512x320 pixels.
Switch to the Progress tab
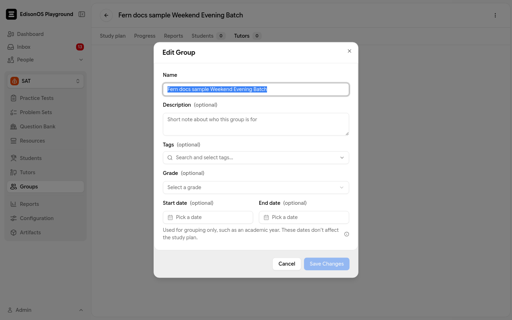click(x=145, y=36)
